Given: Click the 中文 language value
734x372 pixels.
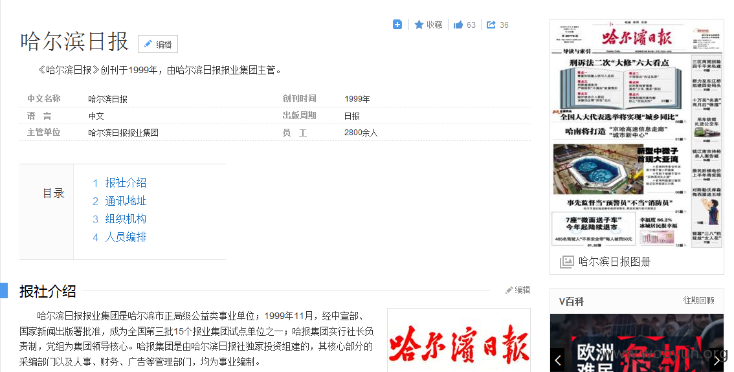Looking at the screenshot, I should coord(96,116).
